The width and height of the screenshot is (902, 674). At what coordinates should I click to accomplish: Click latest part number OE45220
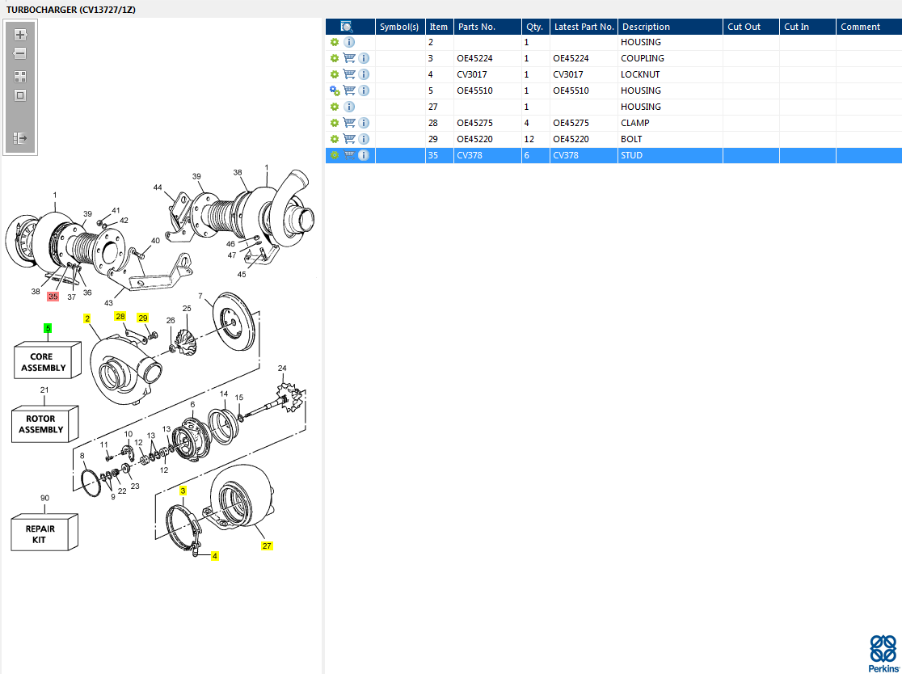pyautogui.click(x=571, y=138)
